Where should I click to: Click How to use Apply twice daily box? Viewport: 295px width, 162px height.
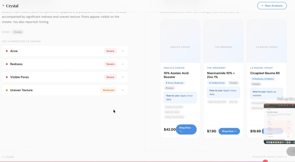(x=223, y=92)
